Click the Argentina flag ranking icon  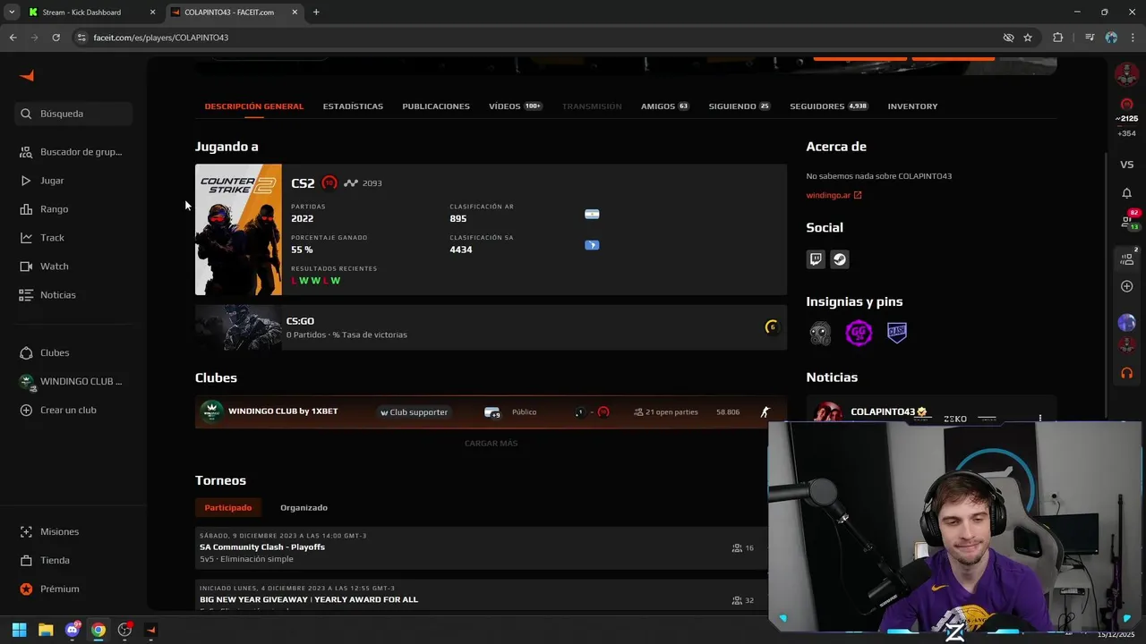click(x=592, y=215)
